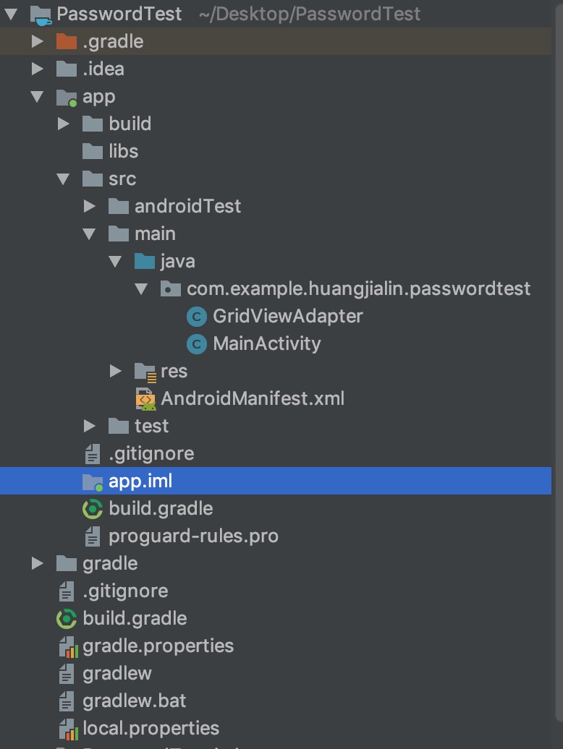The width and height of the screenshot is (563, 749).
Task: Click the AndroidManifest.xml file icon
Action: point(145,398)
